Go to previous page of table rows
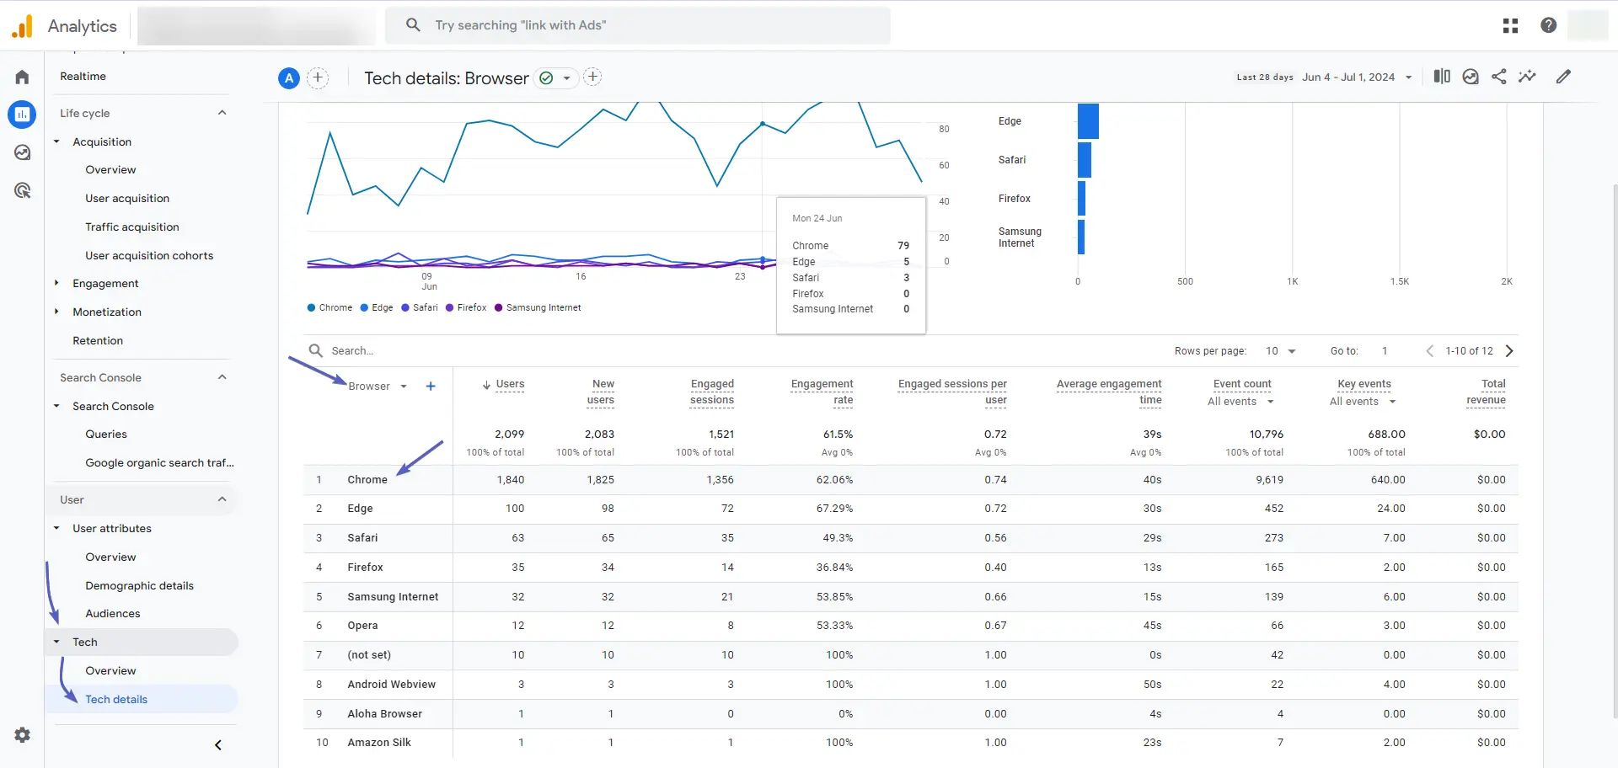This screenshot has height=768, width=1618. click(1429, 351)
